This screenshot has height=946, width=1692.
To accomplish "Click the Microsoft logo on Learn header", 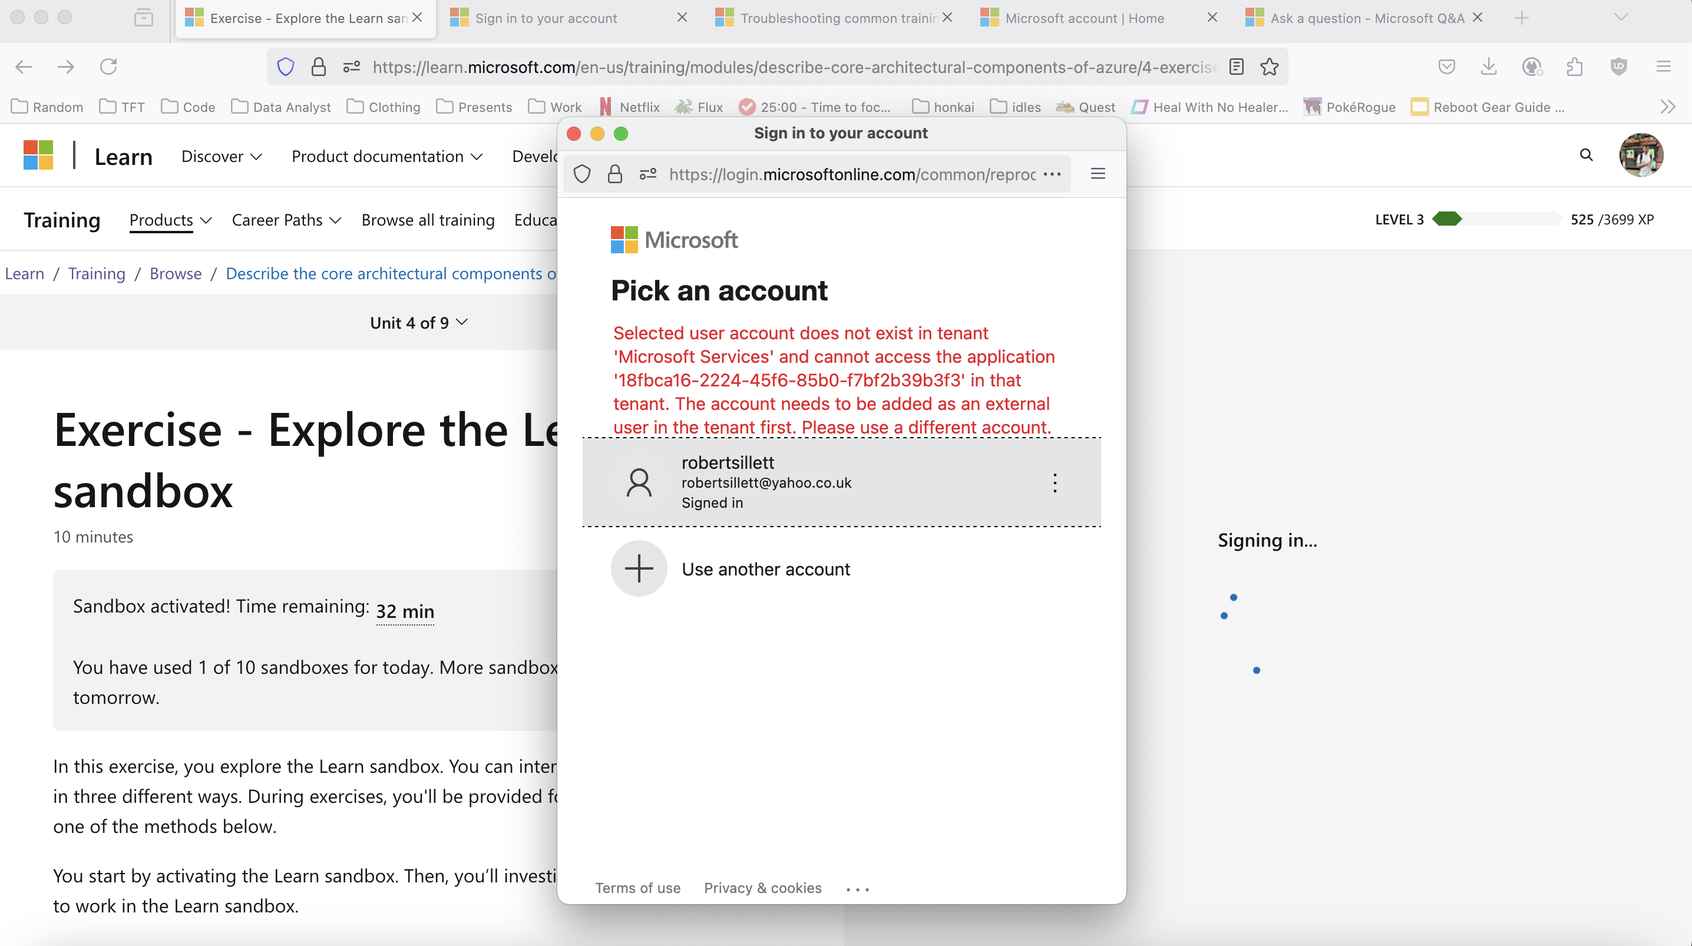I will (38, 155).
